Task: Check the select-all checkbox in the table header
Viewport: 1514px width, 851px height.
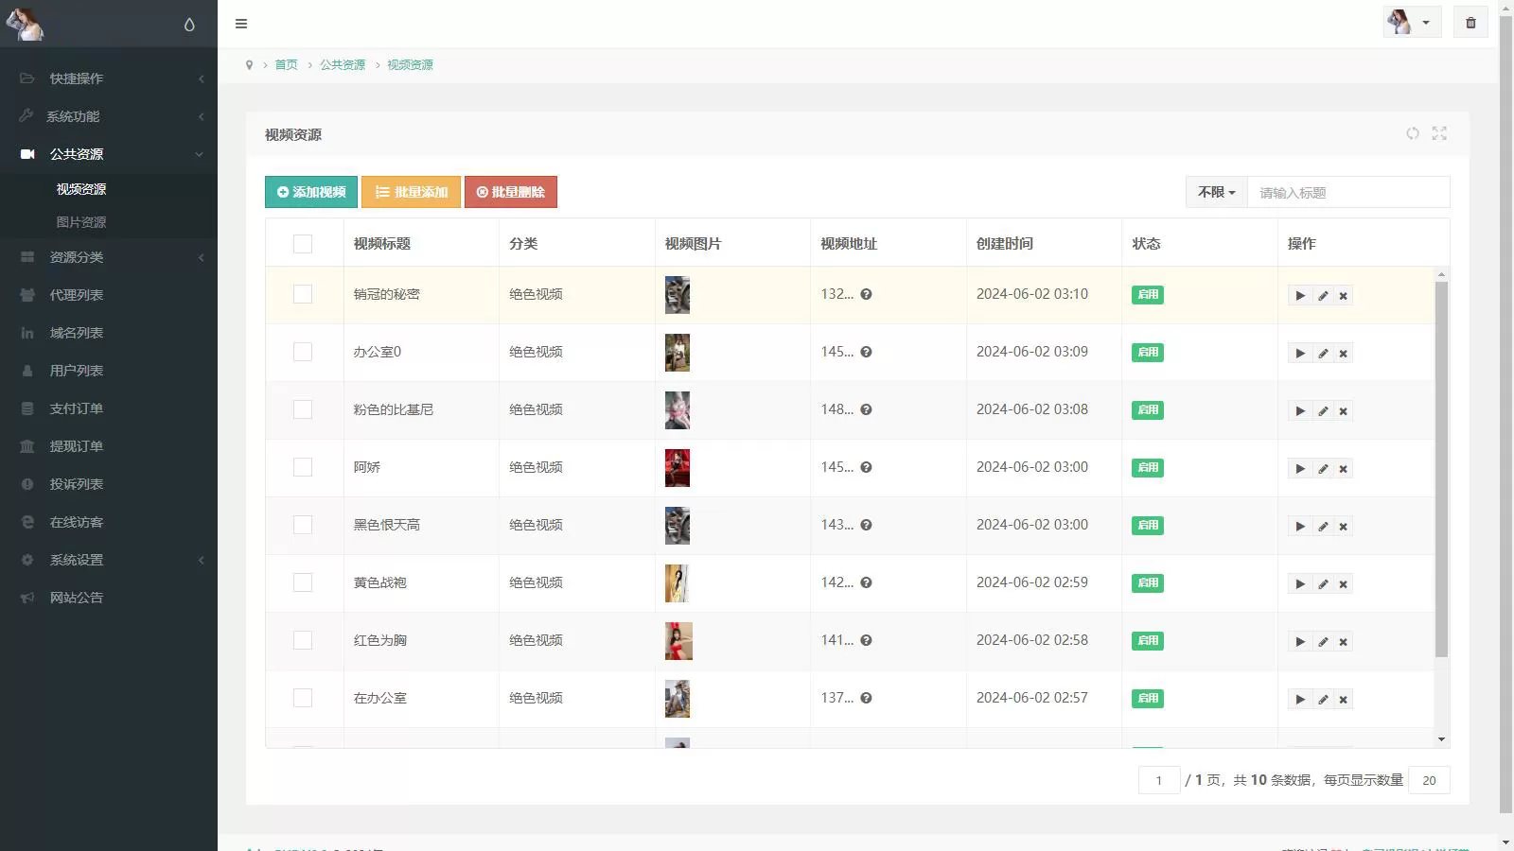Action: 303,243
